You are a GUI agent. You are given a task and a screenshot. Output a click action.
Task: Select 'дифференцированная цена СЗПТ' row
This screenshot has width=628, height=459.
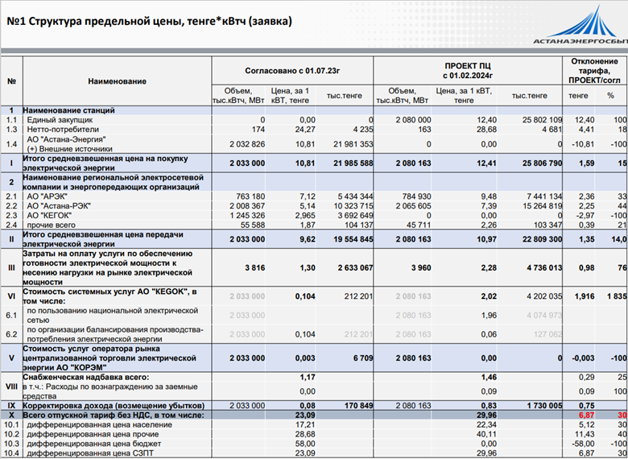pyautogui.click(x=314, y=453)
